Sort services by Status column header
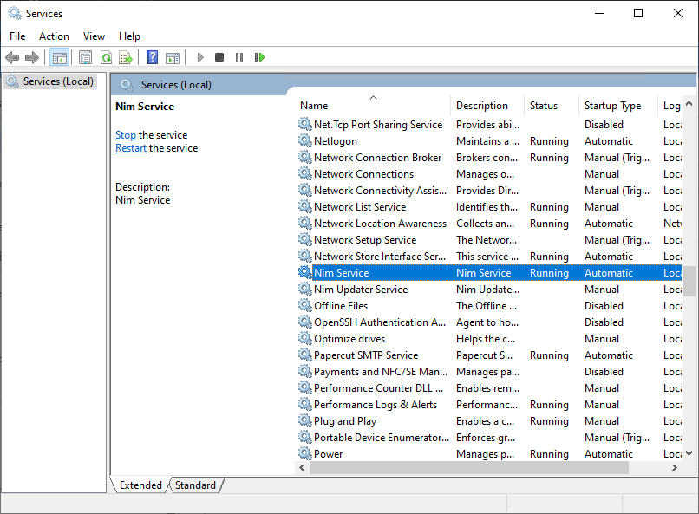The height and width of the screenshot is (514, 699). pyautogui.click(x=544, y=106)
